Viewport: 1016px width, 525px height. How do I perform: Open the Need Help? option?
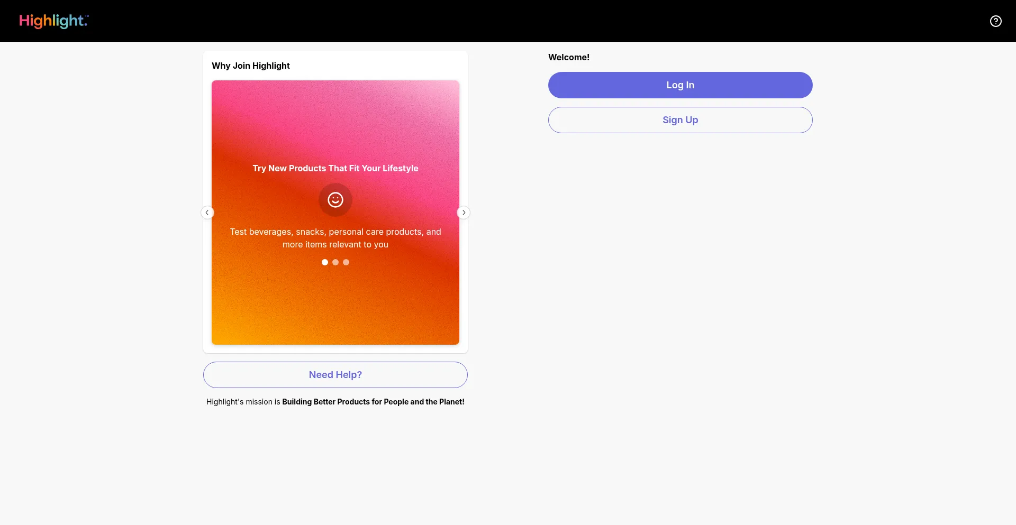[x=335, y=374]
